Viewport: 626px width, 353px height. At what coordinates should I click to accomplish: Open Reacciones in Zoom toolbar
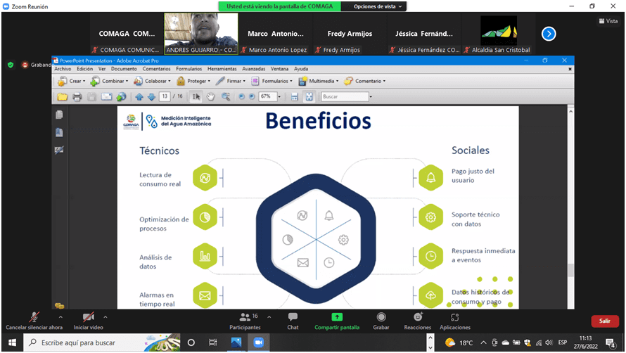[x=418, y=318]
